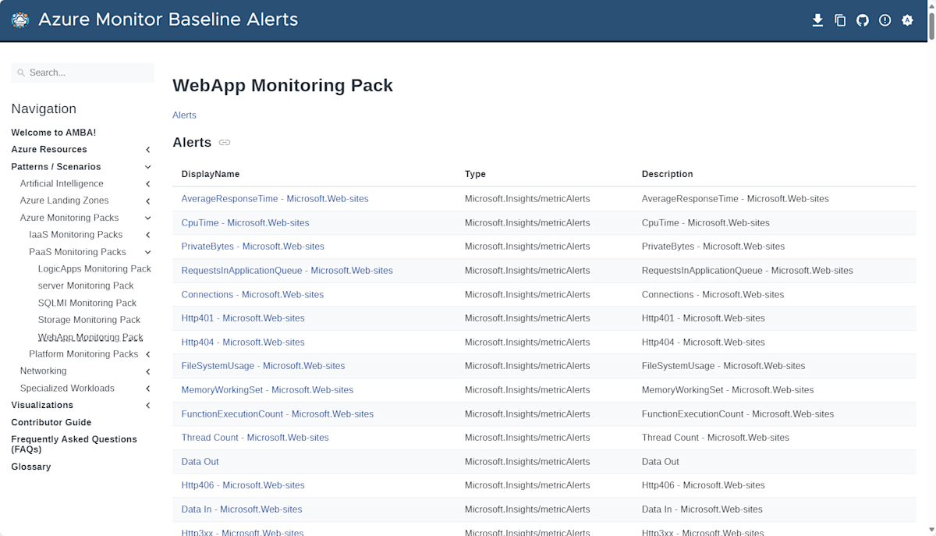Viewport: 936px width, 536px height.
Task: Open LogicApps Monitoring Pack nav item
Action: tap(94, 268)
